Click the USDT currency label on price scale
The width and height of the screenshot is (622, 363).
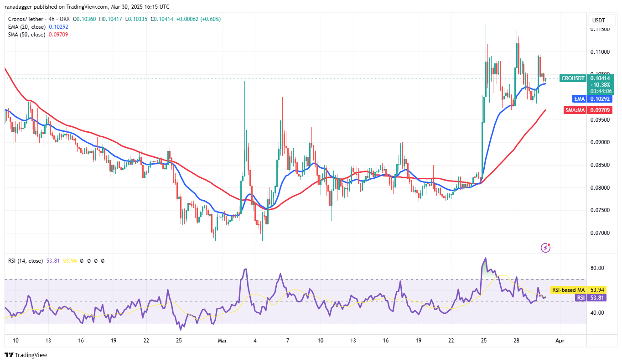click(x=598, y=21)
